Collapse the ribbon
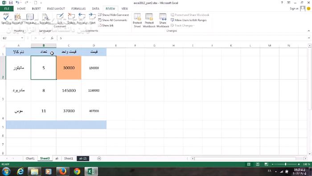 308,31
